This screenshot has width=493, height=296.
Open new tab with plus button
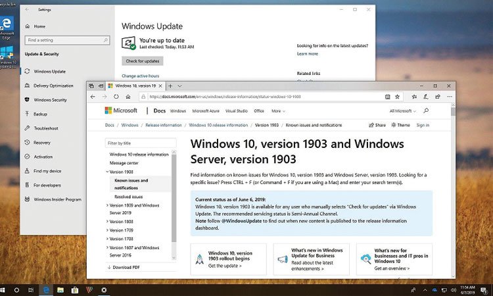170,86
